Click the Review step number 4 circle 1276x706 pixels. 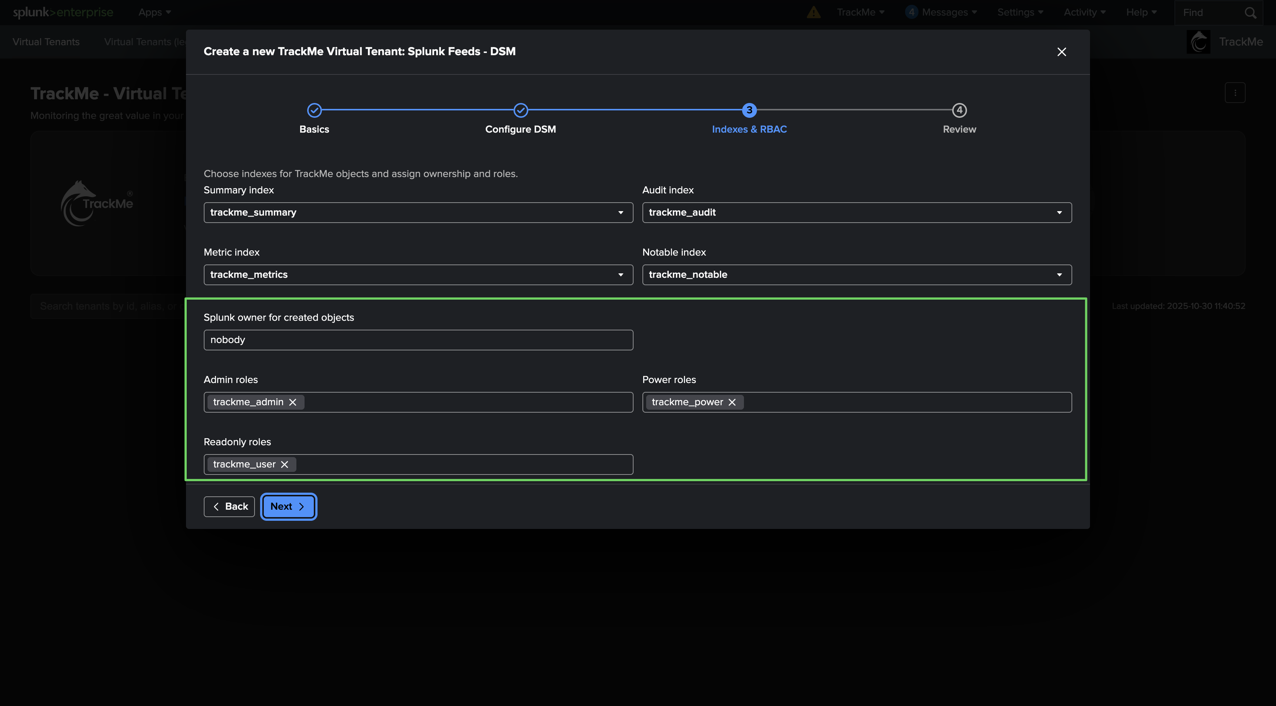point(959,110)
